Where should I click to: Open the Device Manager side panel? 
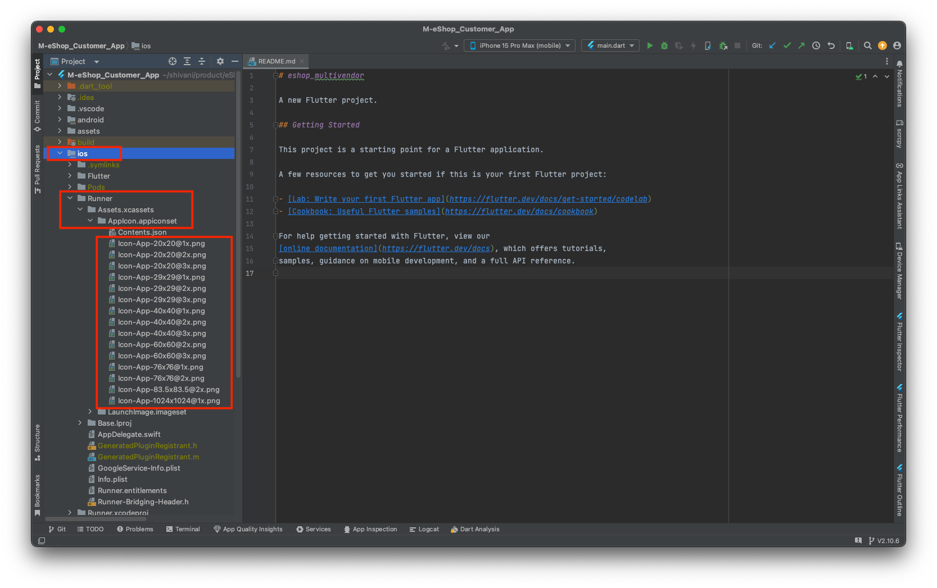(x=899, y=271)
